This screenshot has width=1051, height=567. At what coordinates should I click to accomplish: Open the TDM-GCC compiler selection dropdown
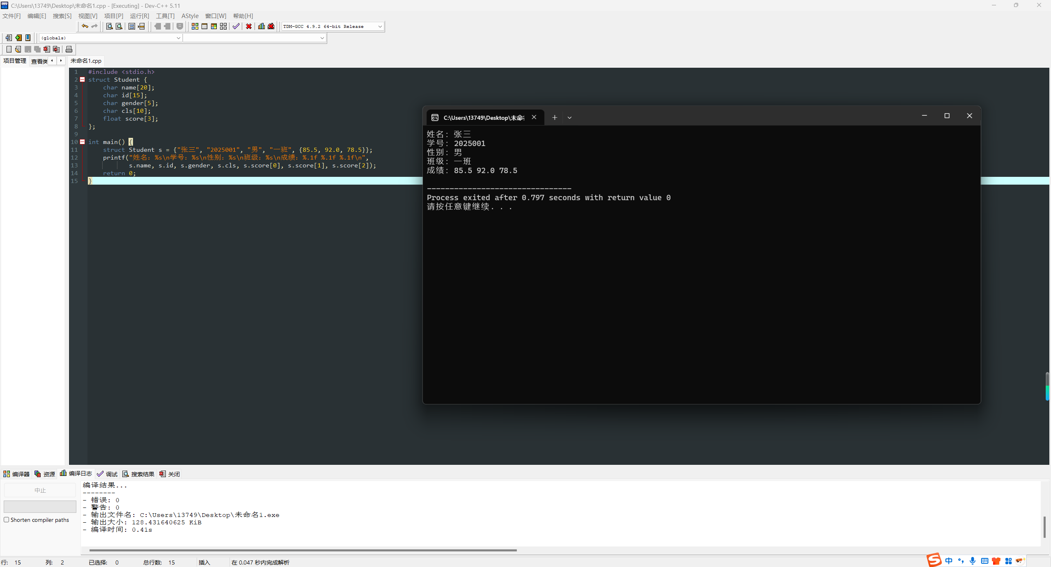coord(380,27)
